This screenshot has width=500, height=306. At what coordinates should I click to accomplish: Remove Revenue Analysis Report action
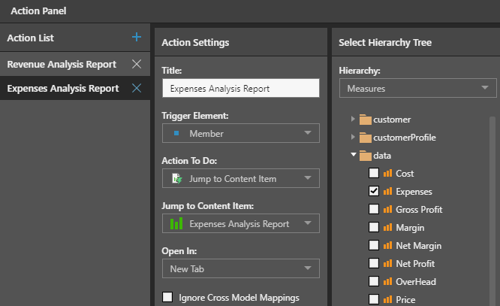137,64
